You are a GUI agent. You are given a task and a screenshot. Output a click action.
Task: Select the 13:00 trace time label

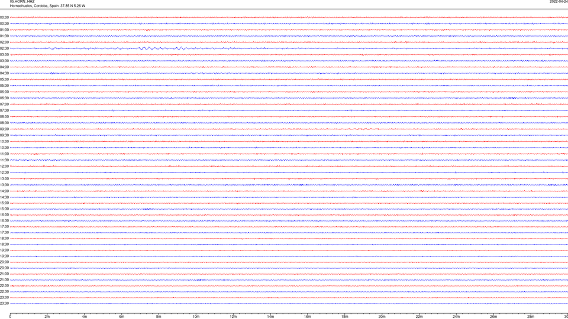click(x=4, y=178)
